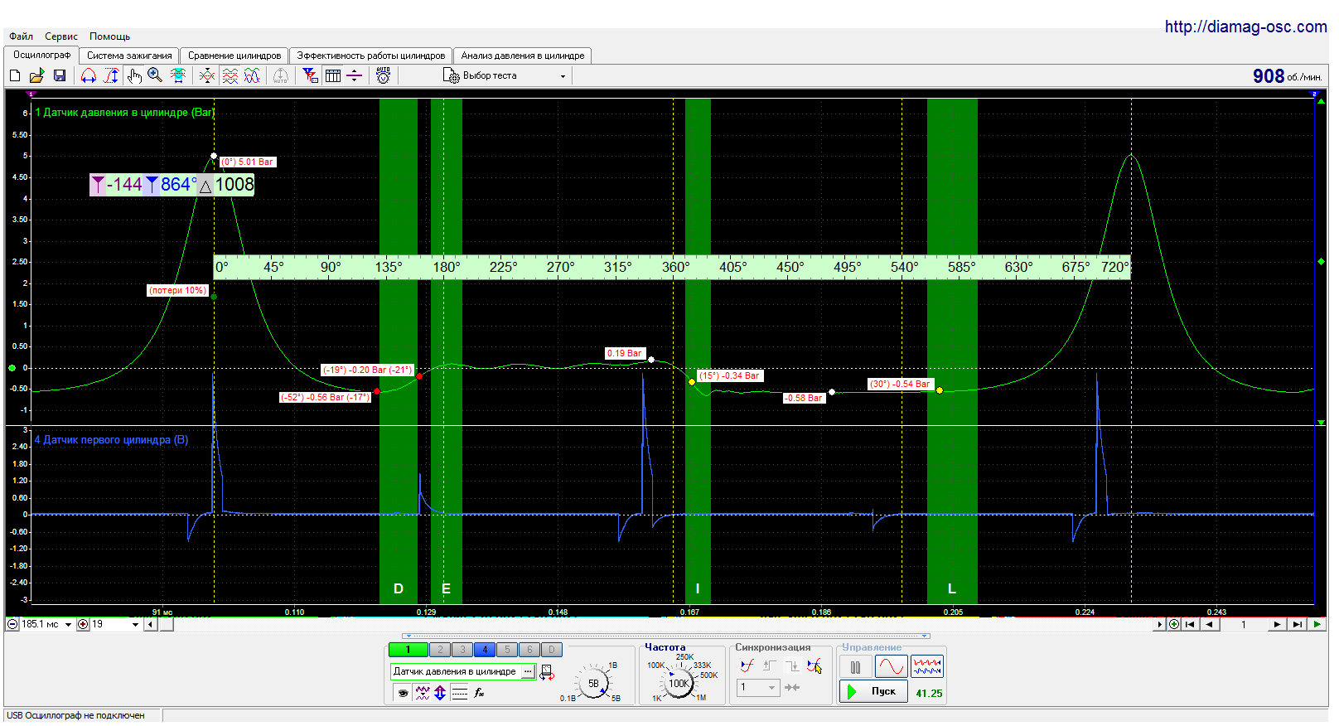Toggle channel 5 button
This screenshot has width=1339, height=726.
[x=507, y=650]
